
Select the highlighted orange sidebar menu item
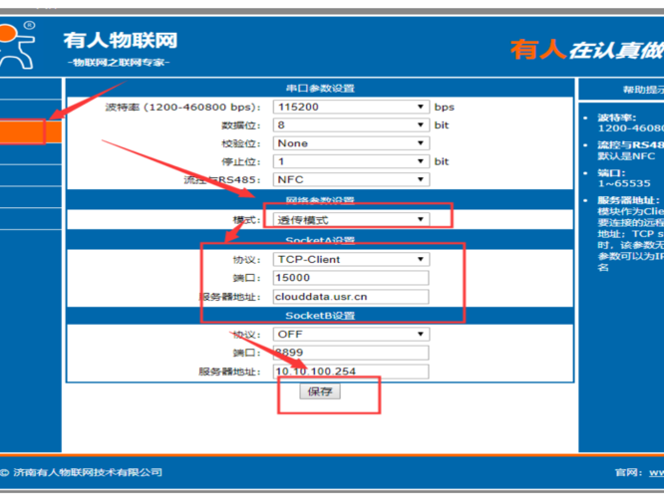[31, 131]
